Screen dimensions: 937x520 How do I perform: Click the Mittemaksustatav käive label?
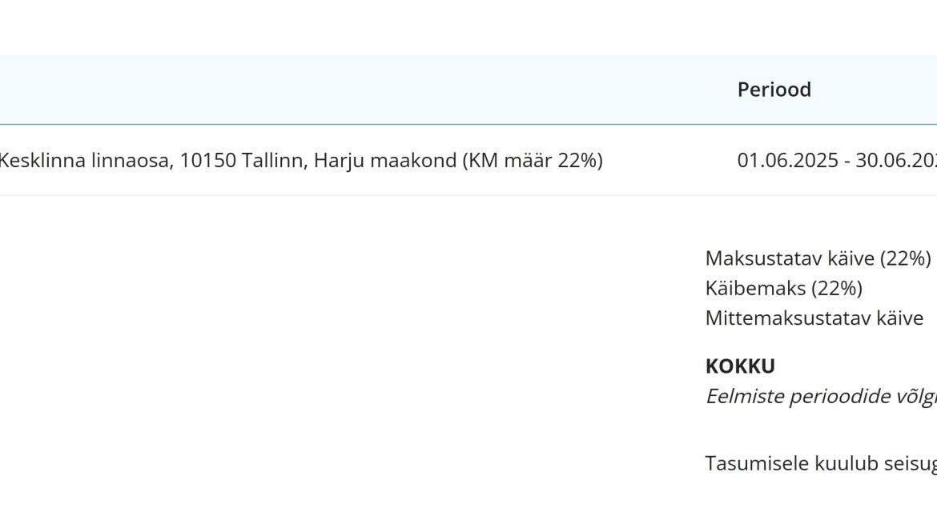(814, 318)
